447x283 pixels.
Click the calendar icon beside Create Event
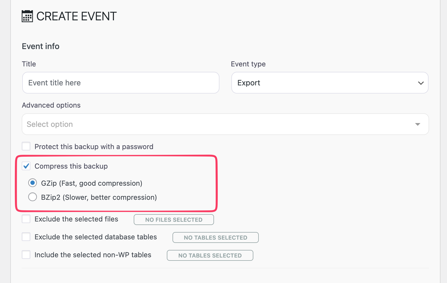pyautogui.click(x=27, y=16)
